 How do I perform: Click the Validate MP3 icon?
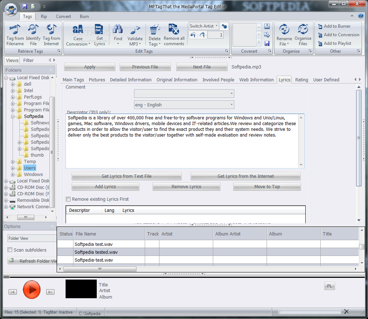pos(135,35)
